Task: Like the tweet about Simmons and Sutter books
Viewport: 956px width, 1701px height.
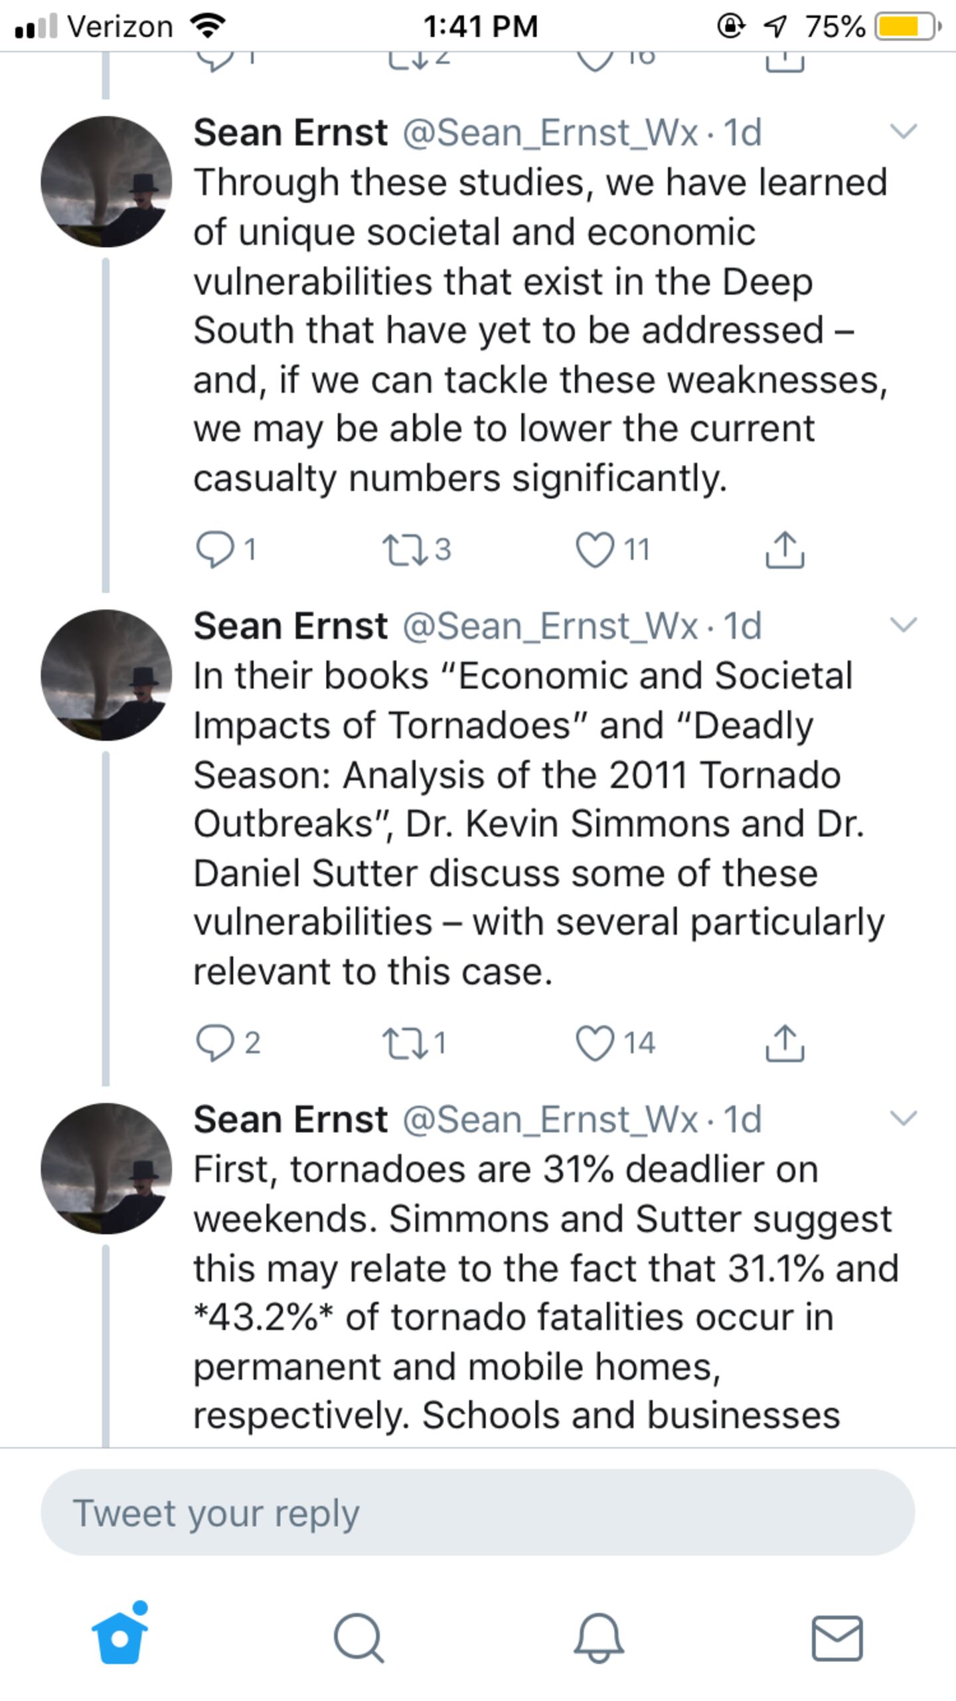Action: point(595,1043)
